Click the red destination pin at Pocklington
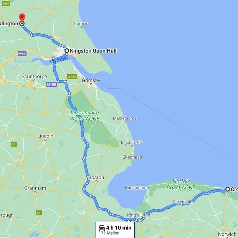238x238 pixels. pyautogui.click(x=22, y=18)
